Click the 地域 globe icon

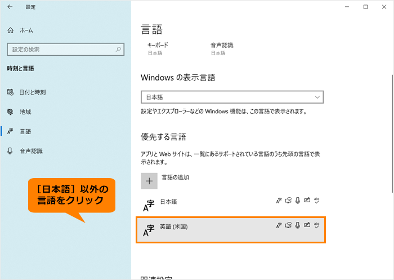(10, 112)
